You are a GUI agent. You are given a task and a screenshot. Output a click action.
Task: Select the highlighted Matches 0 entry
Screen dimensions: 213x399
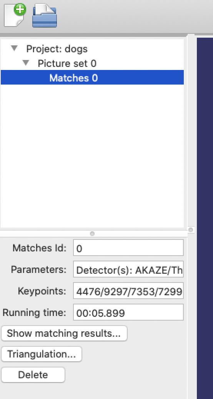pyautogui.click(x=92, y=77)
